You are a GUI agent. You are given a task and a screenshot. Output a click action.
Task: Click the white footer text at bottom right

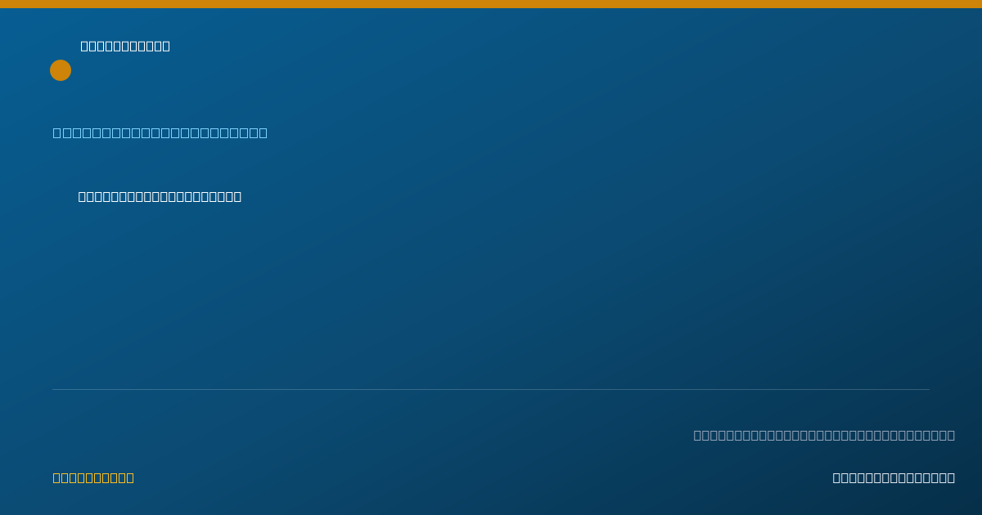click(894, 477)
